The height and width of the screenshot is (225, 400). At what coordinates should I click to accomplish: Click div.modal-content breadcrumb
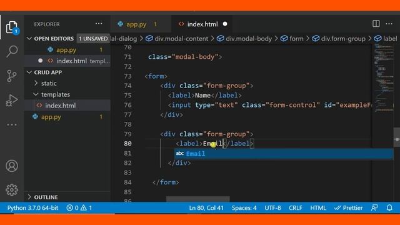click(177, 39)
